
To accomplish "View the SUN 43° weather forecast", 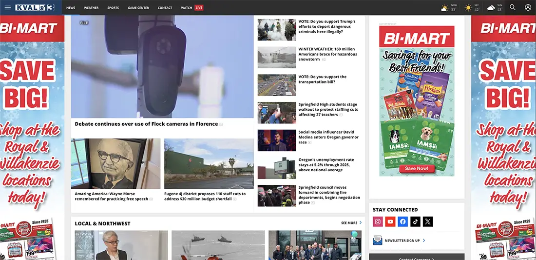I will click(x=495, y=7).
